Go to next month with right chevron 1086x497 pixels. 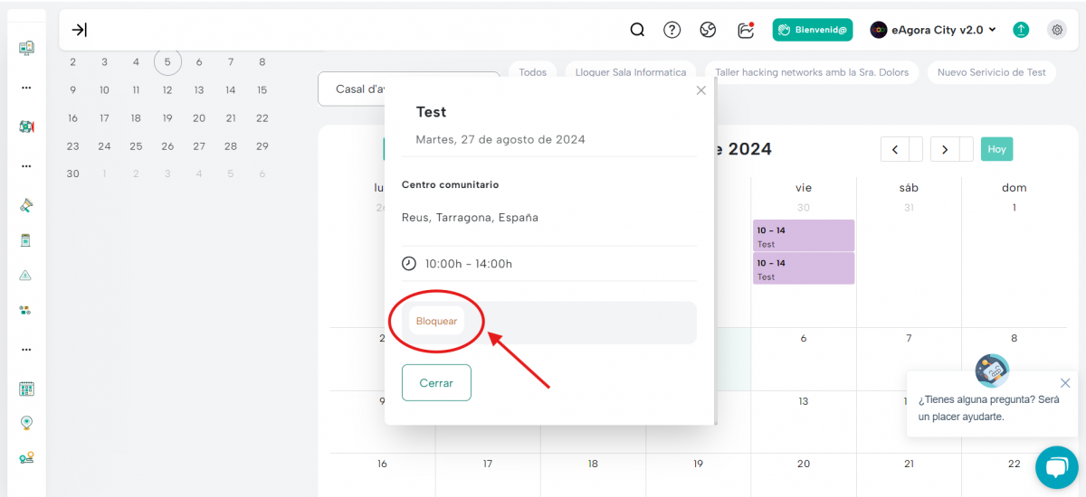tap(945, 149)
